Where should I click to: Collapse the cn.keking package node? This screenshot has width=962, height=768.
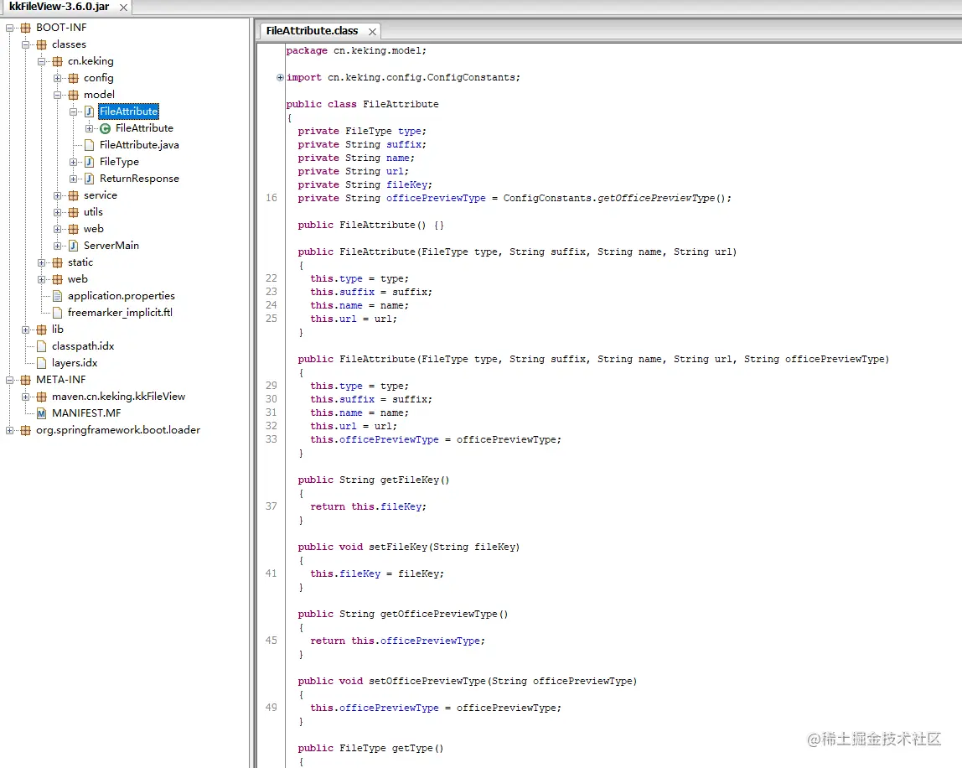point(42,61)
